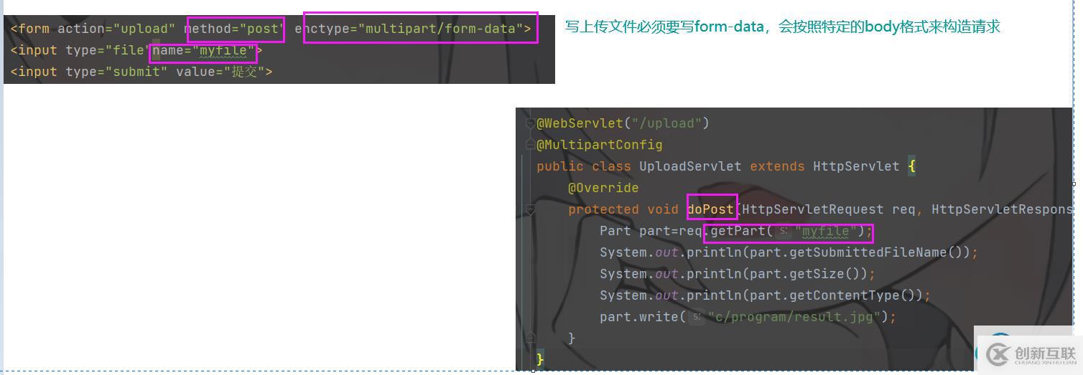Click getSubmittedFileName in the println statement
1083x375 pixels.
click(x=878, y=252)
